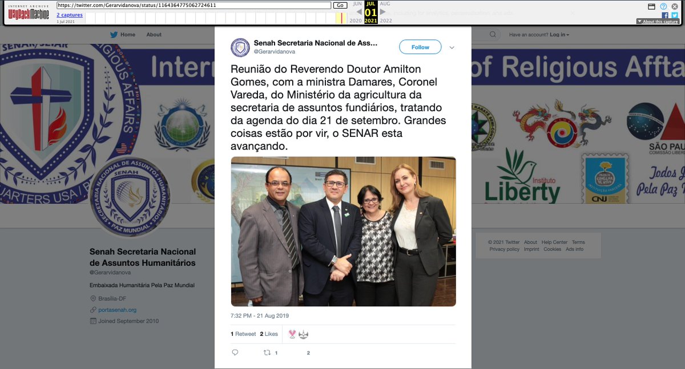Open tweet options chevron dropdown
This screenshot has width=685, height=369.
coord(452,47)
